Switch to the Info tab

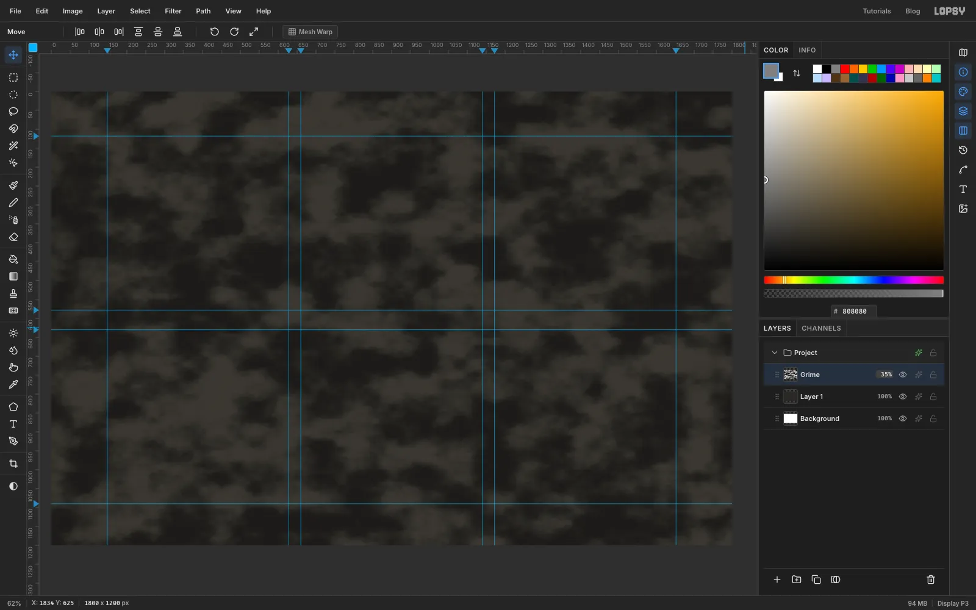(x=807, y=50)
